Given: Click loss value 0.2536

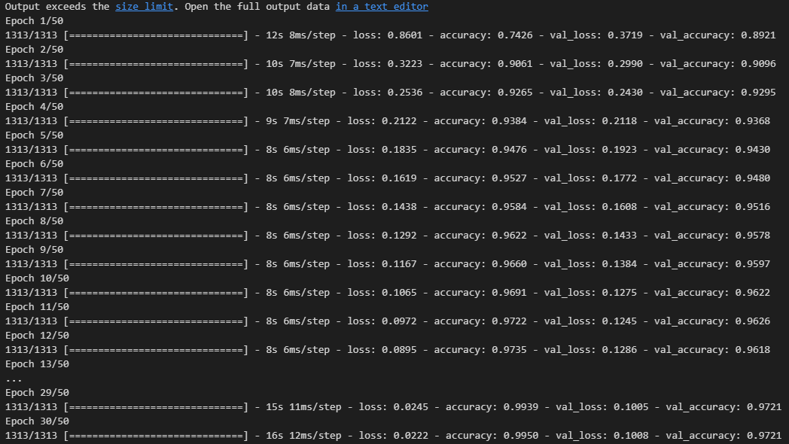Looking at the screenshot, I should (405, 93).
